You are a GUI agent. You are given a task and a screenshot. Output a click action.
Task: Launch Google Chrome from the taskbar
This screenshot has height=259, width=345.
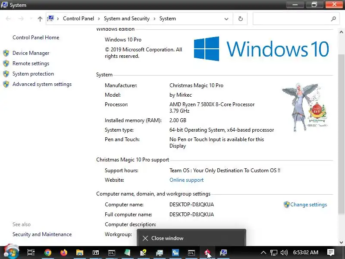point(47,253)
